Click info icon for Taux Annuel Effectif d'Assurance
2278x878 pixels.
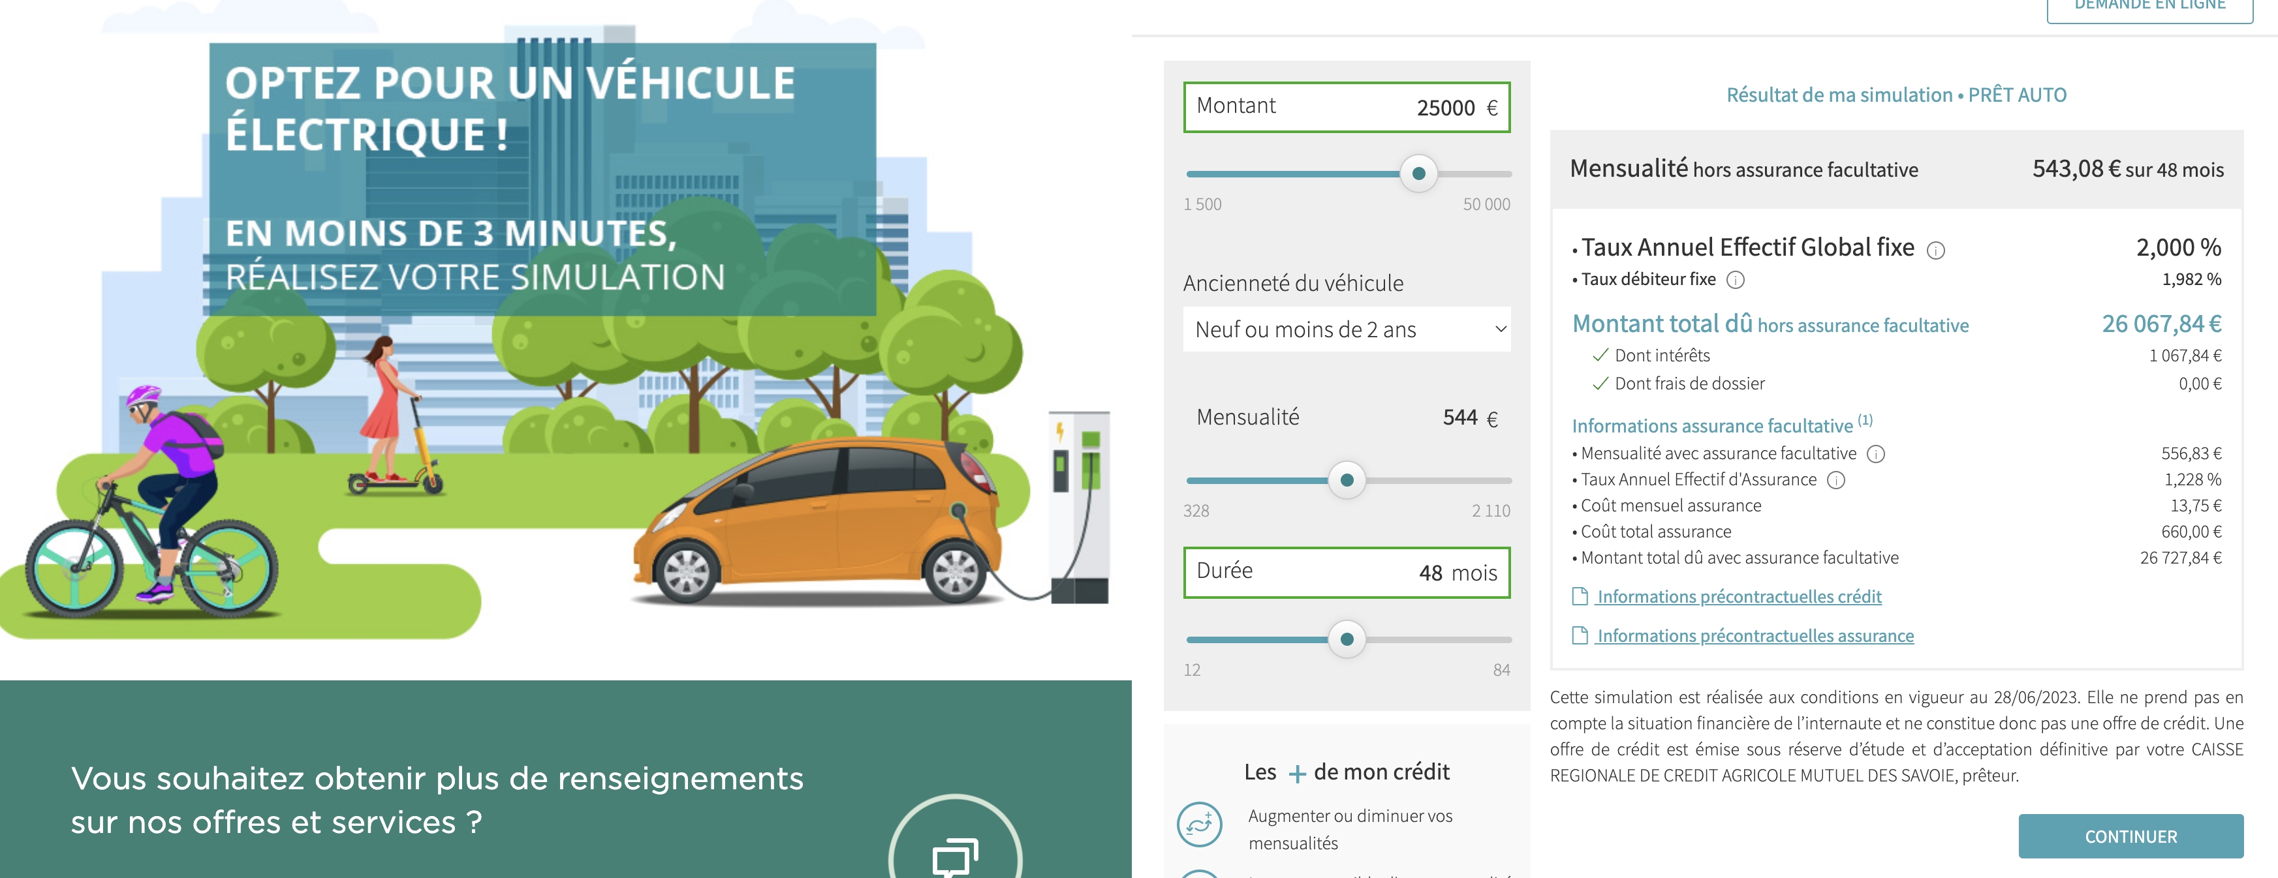1836,480
